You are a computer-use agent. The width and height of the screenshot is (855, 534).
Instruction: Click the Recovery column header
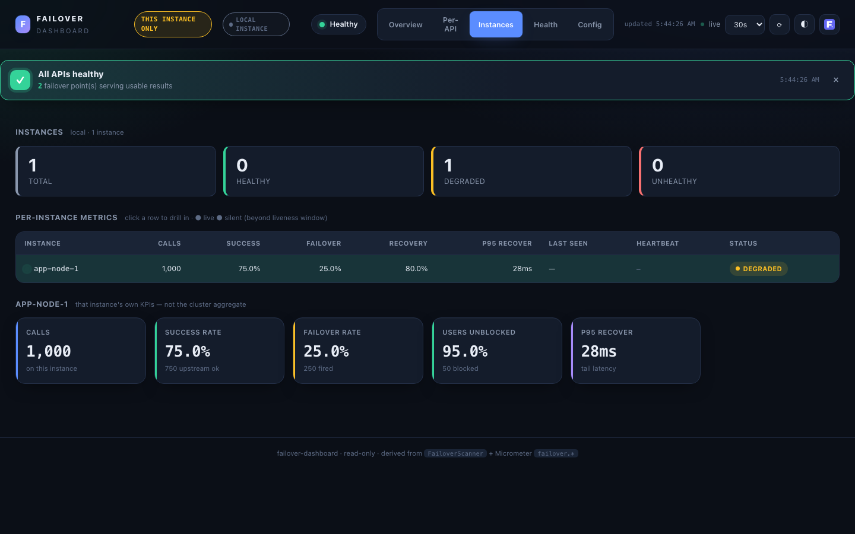(x=408, y=243)
